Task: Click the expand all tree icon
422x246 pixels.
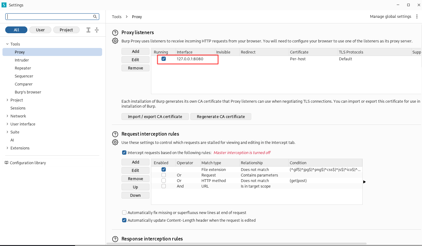Action: coord(89,30)
